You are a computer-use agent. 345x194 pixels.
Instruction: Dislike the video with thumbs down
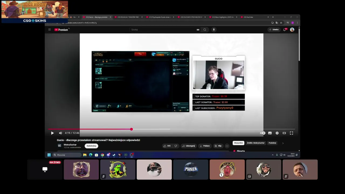click(x=176, y=146)
